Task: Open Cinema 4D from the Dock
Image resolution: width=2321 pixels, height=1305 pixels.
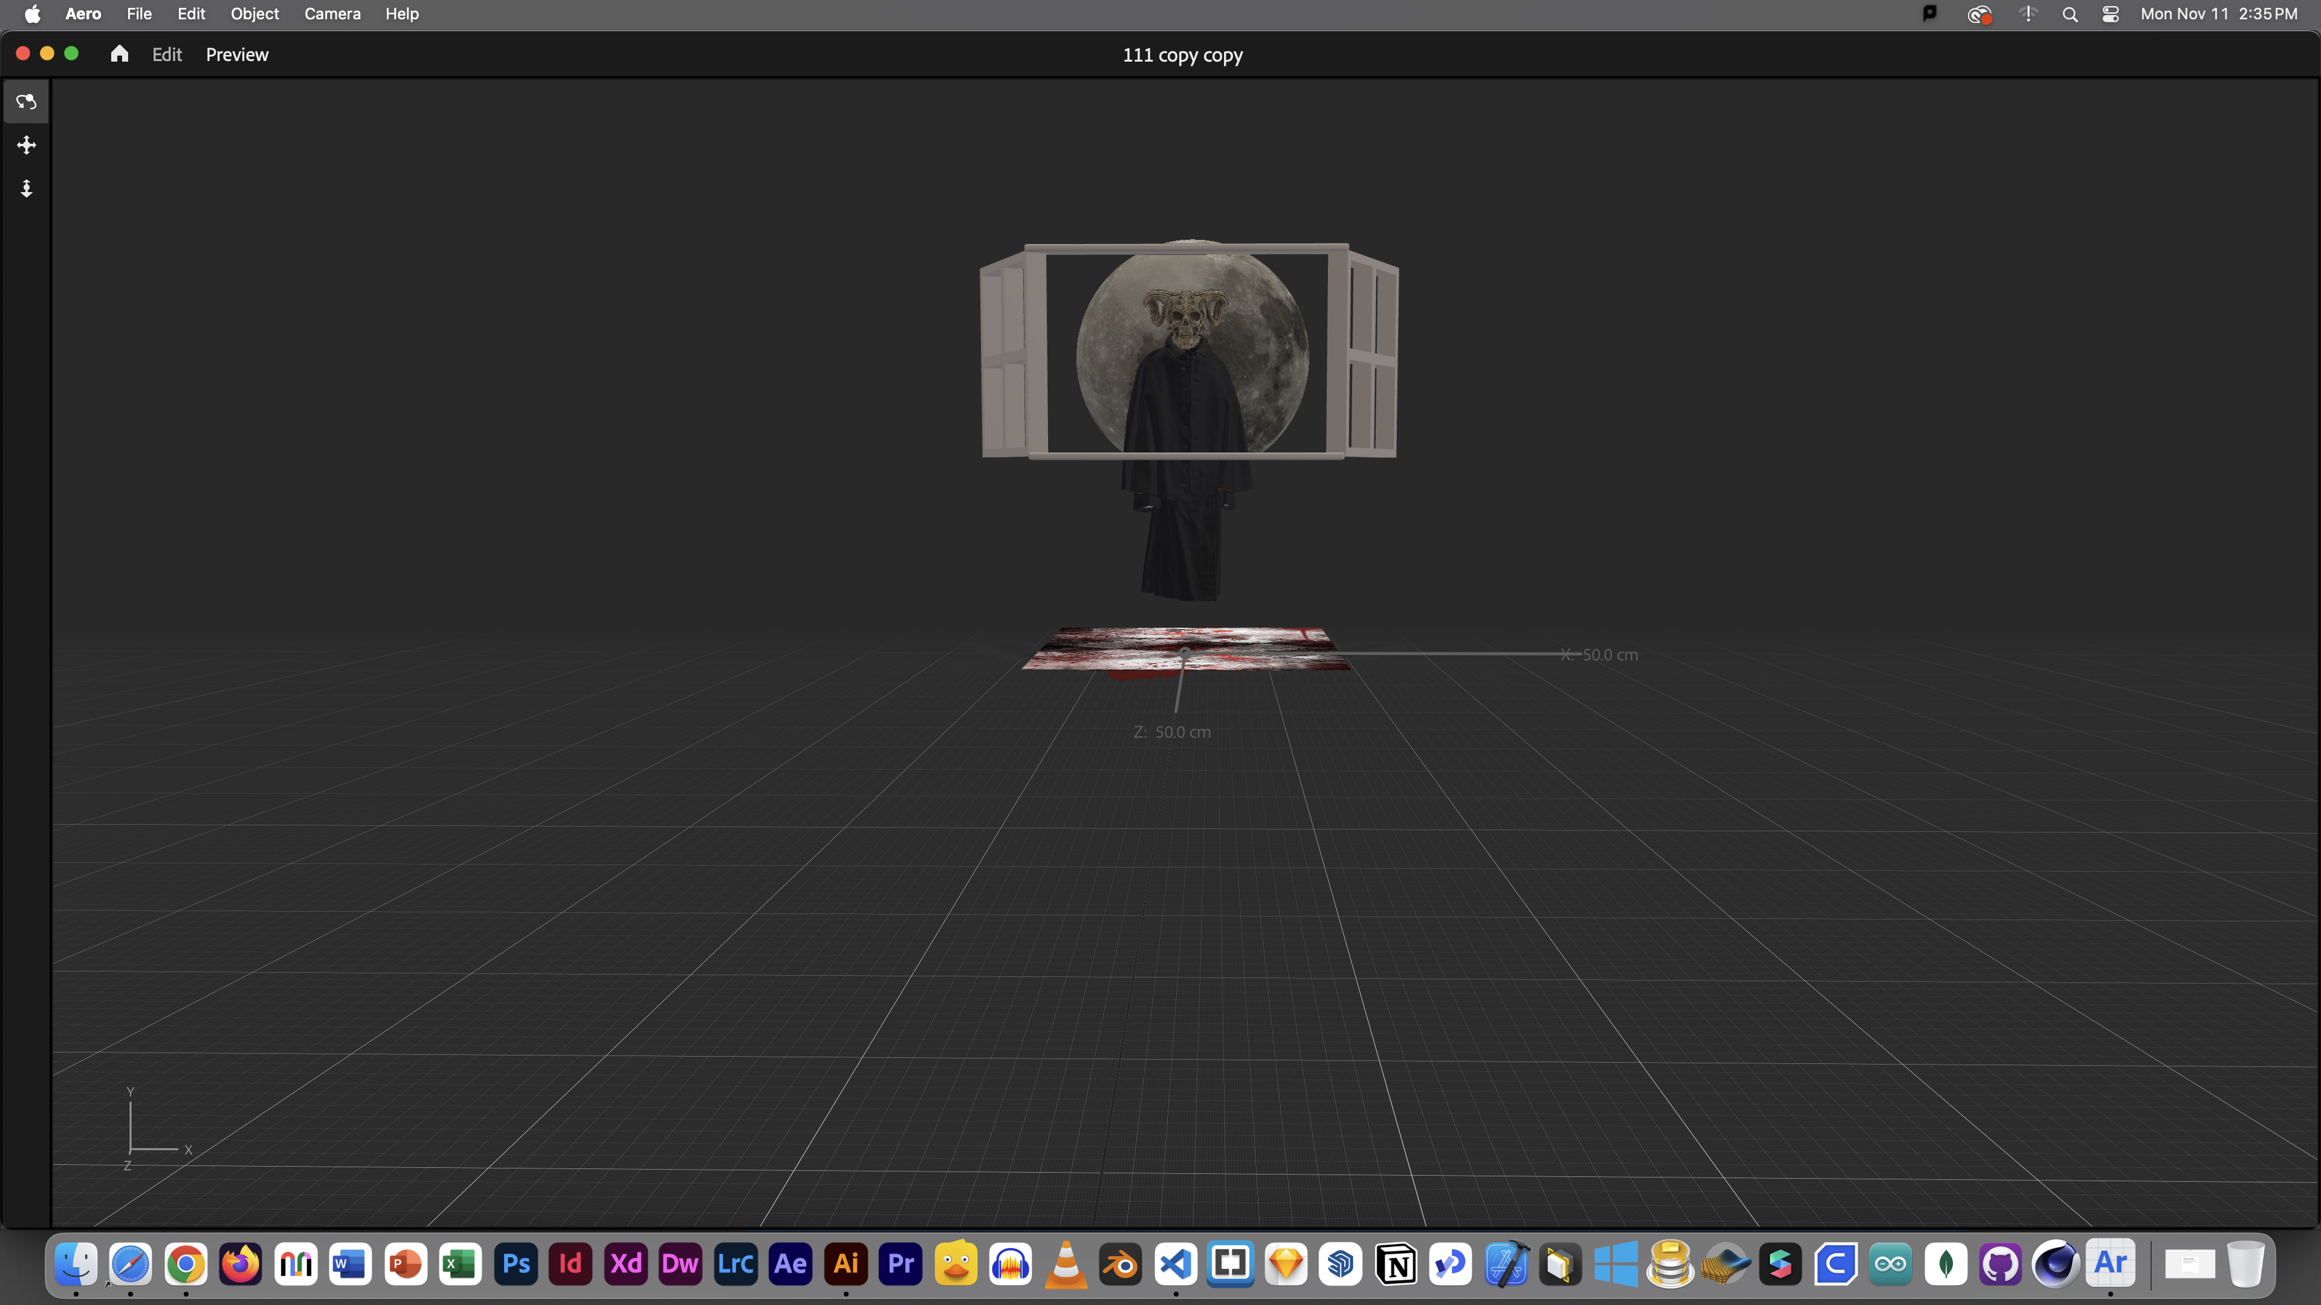Action: [x=2056, y=1263]
